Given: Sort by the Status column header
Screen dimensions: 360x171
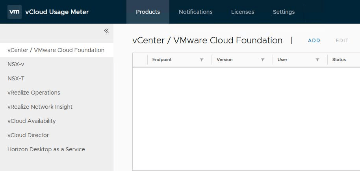Looking at the screenshot, I should point(339,59).
